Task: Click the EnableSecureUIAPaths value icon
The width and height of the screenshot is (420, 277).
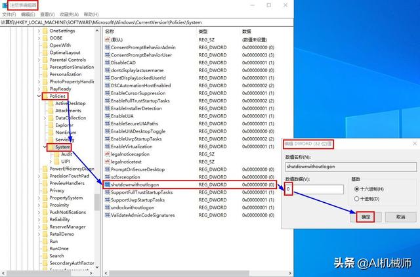Action: click(x=108, y=124)
